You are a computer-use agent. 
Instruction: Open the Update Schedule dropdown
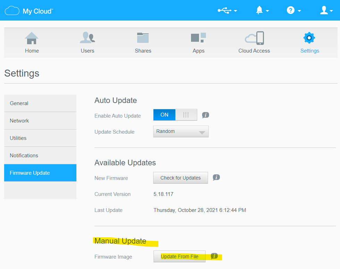(x=181, y=132)
